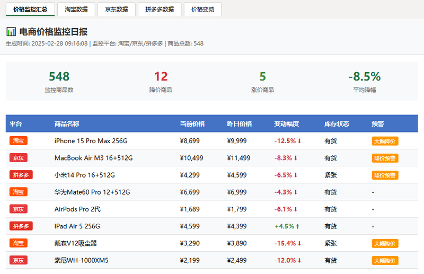The width and height of the screenshot is (424, 274).
Task: Click the 变动幅度 column header
Action: pyautogui.click(x=287, y=123)
